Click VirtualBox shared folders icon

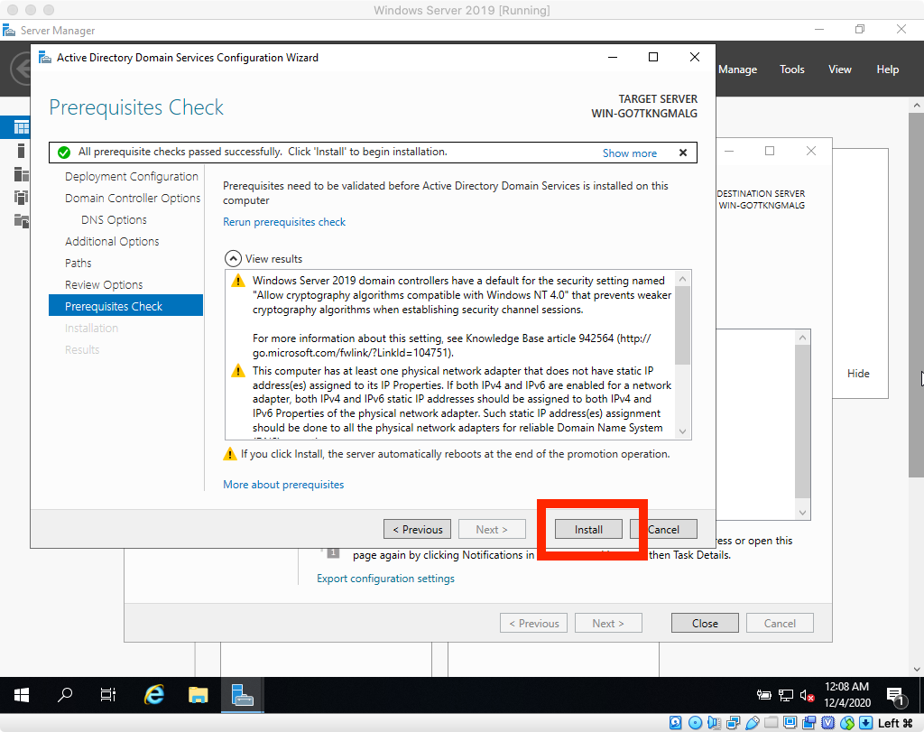[x=772, y=723]
